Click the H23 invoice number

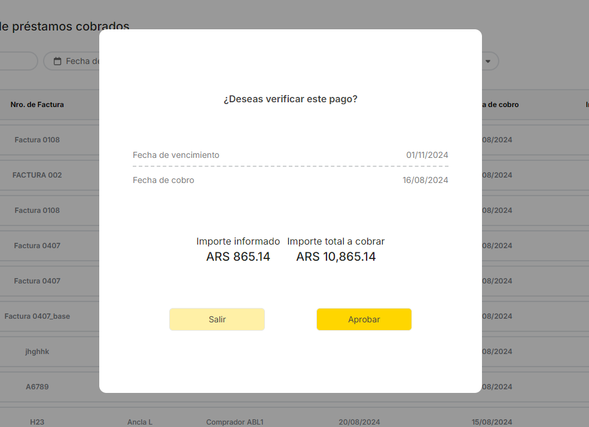(37, 422)
